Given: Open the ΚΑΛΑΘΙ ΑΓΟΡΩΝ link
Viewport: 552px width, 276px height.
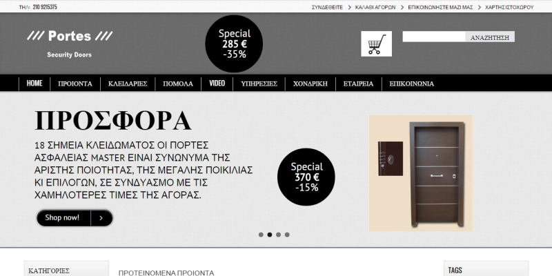Looking at the screenshot, I should (375, 7).
